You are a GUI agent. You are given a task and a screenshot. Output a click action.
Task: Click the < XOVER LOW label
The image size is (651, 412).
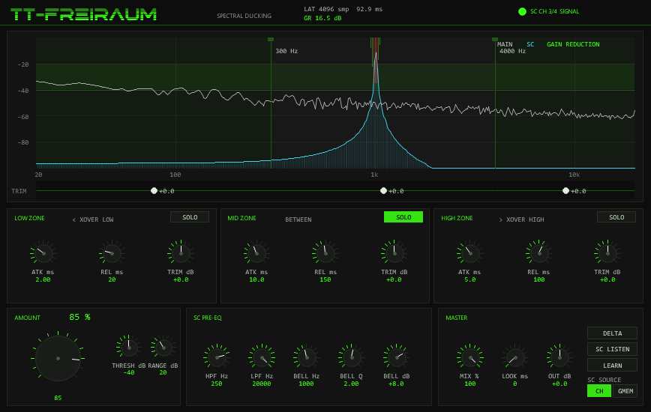click(x=93, y=219)
